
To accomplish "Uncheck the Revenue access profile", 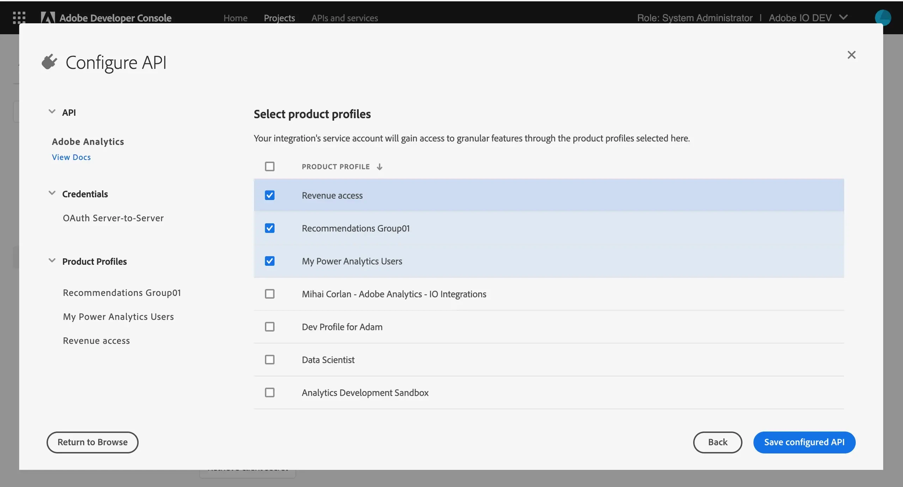I will point(269,195).
